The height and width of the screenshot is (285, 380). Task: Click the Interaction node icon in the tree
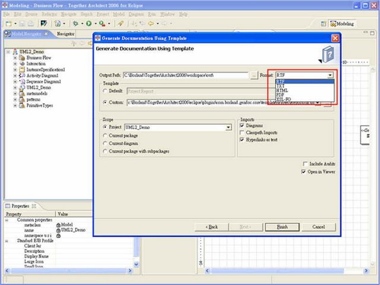click(x=22, y=64)
